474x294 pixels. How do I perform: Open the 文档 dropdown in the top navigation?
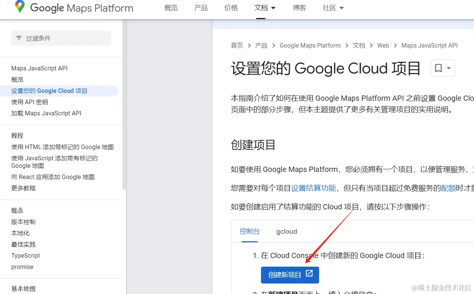point(265,8)
